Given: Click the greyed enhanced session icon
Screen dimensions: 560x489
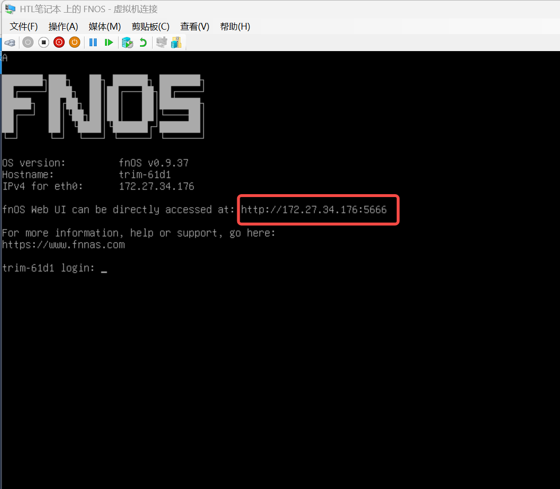Looking at the screenshot, I should tap(161, 42).
